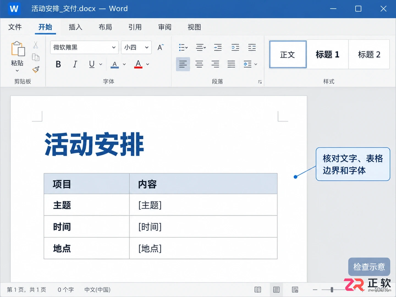Click the Copy icon
The height and width of the screenshot is (297, 396).
click(x=36, y=57)
